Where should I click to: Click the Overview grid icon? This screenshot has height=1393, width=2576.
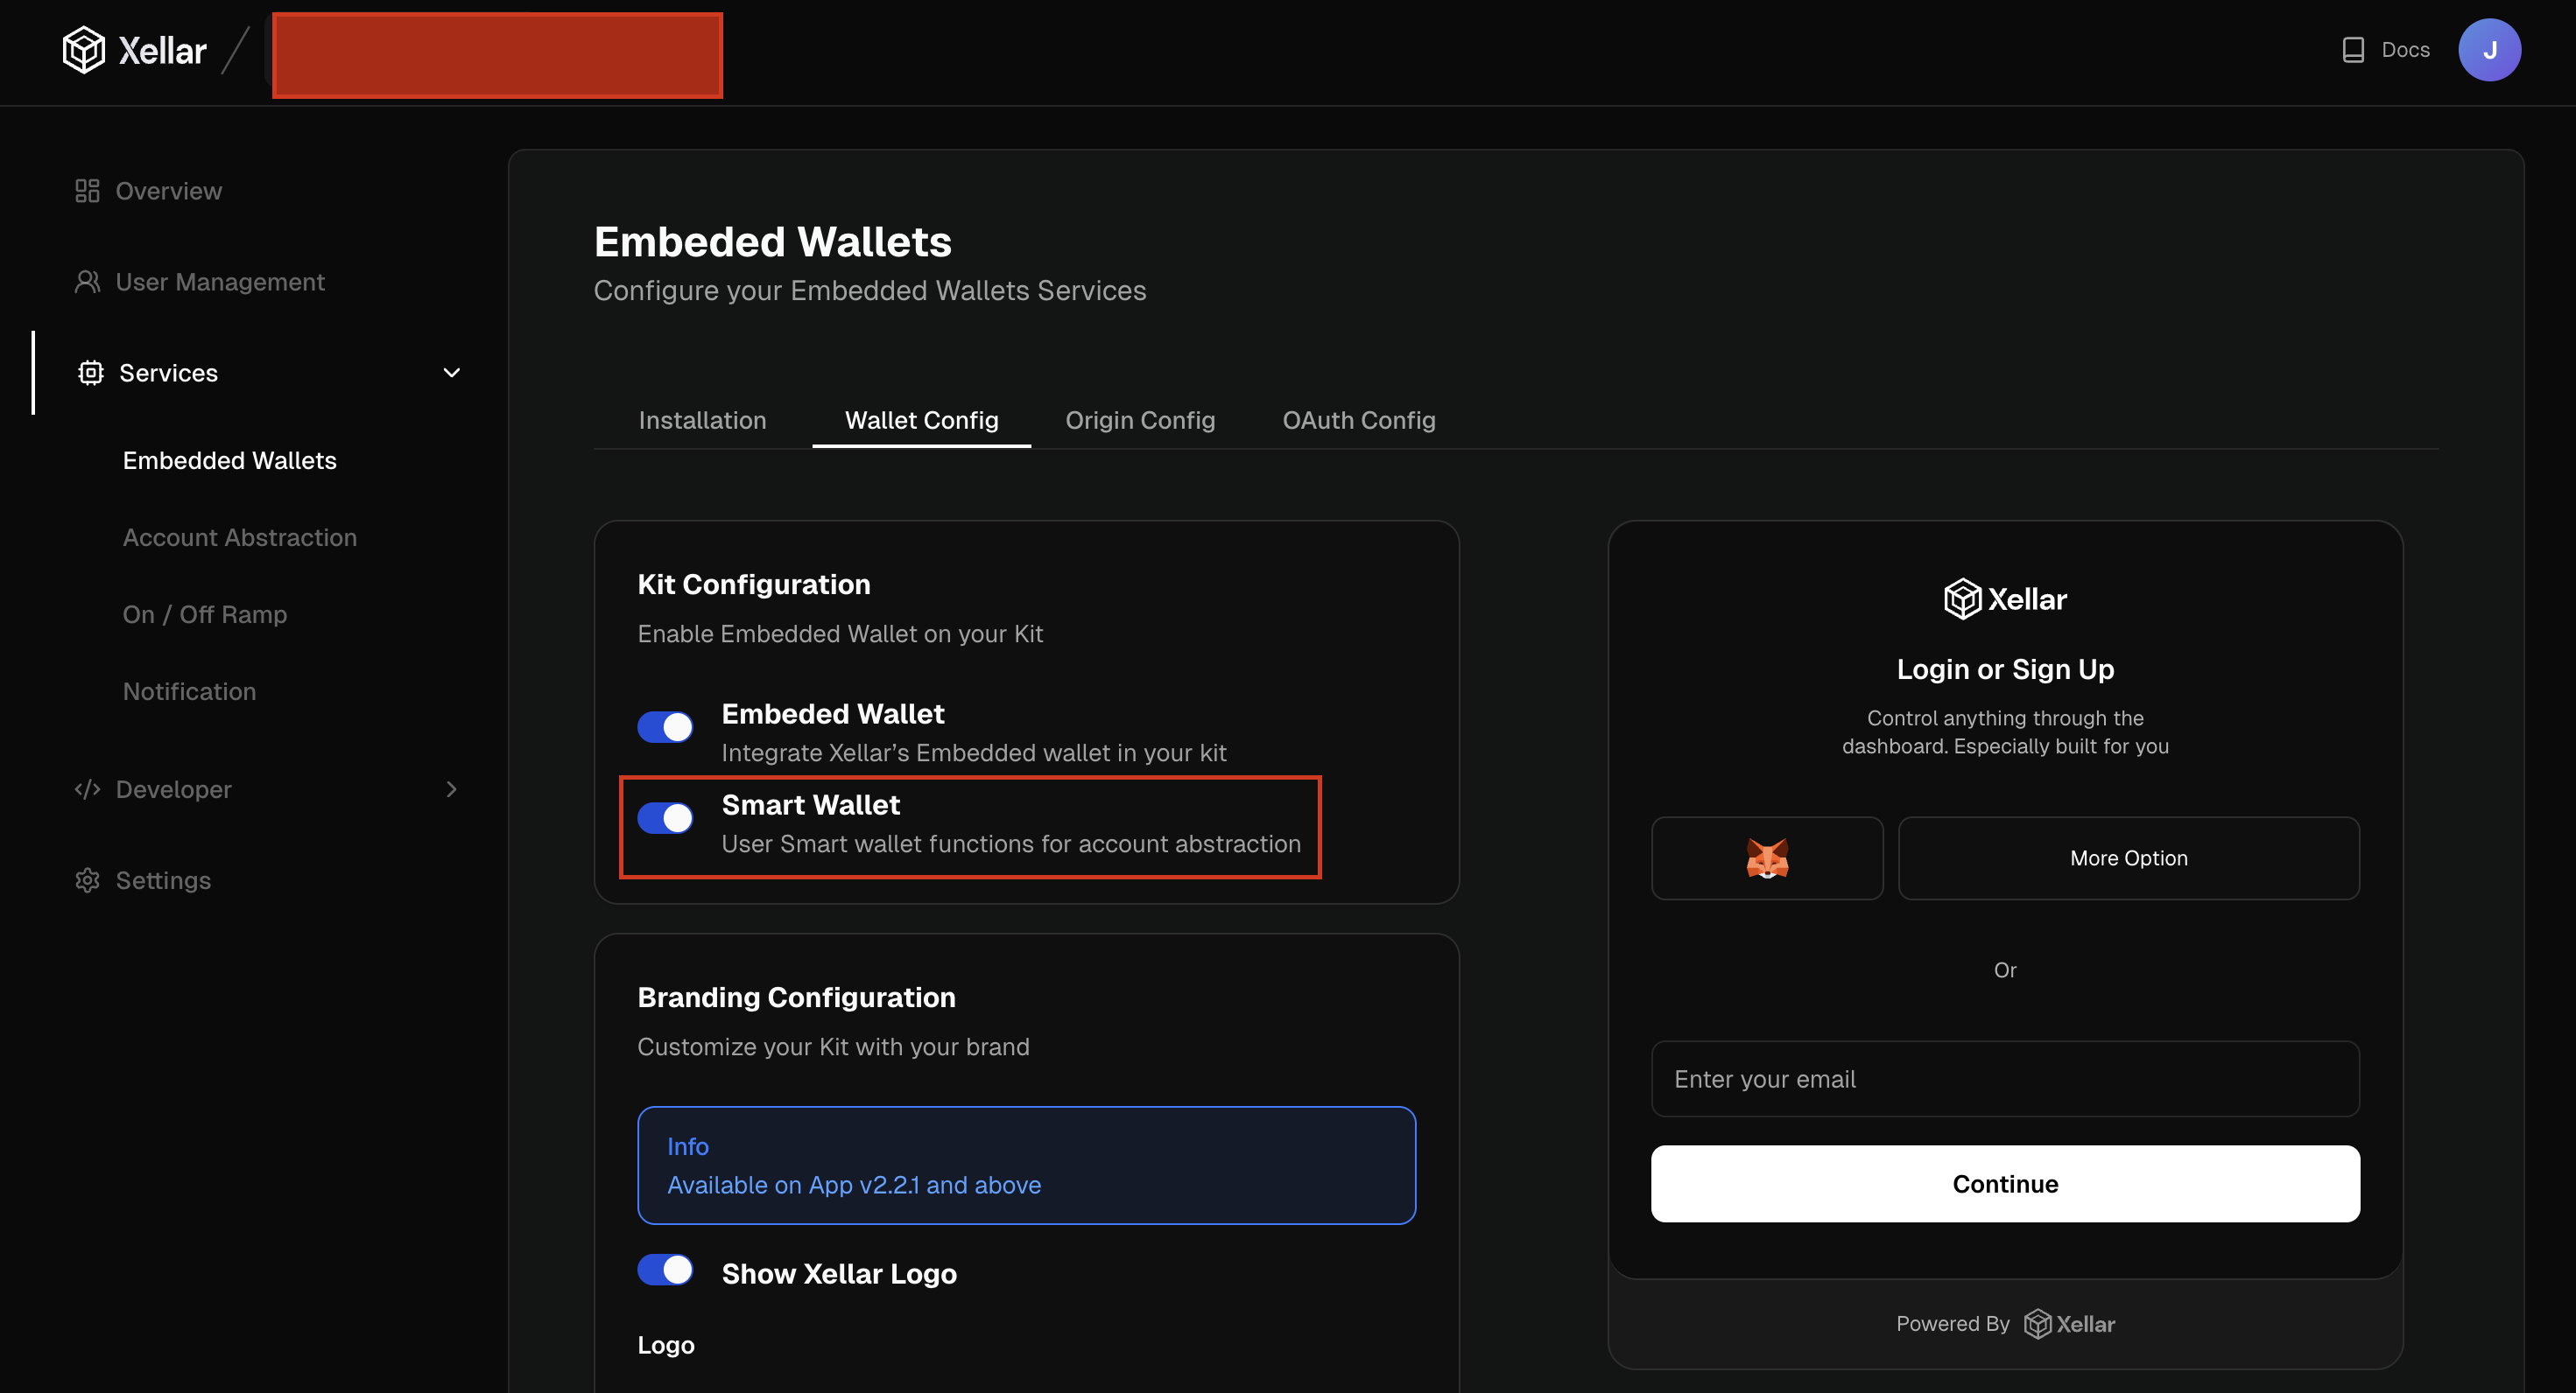pos(87,191)
